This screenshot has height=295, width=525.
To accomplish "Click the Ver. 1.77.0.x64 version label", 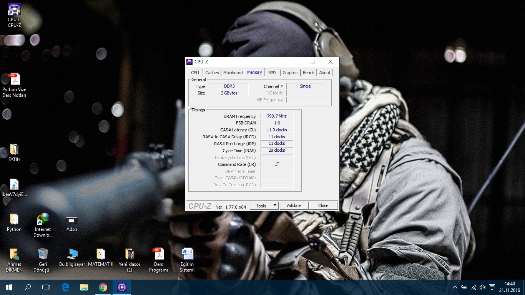I will (x=231, y=207).
